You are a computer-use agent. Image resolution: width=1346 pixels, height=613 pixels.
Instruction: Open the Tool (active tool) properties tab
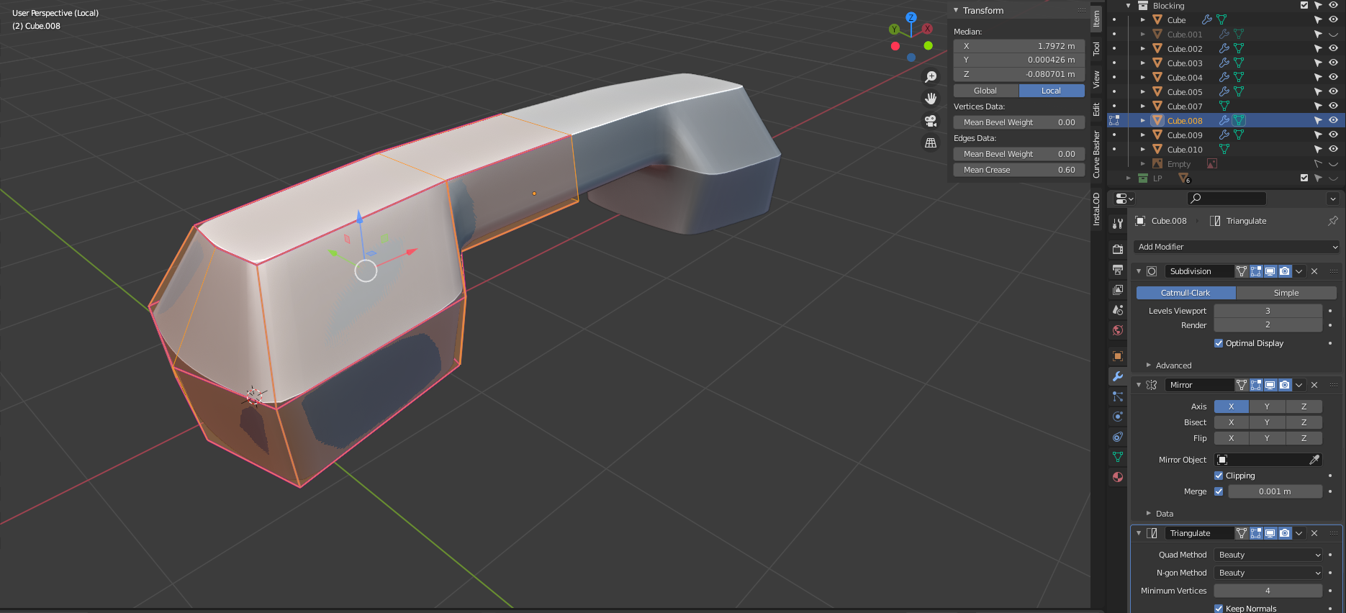tap(1118, 224)
